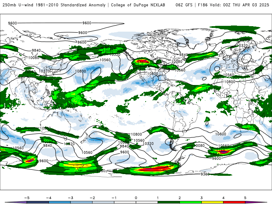This screenshot has width=272, height=204.
Task: Click the 10560 contour label over the Mediterranean
Action: click(x=228, y=75)
